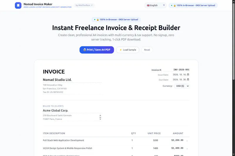
Task: Click the client address 250 Boulevard Saint-Germain
Action: (57, 115)
